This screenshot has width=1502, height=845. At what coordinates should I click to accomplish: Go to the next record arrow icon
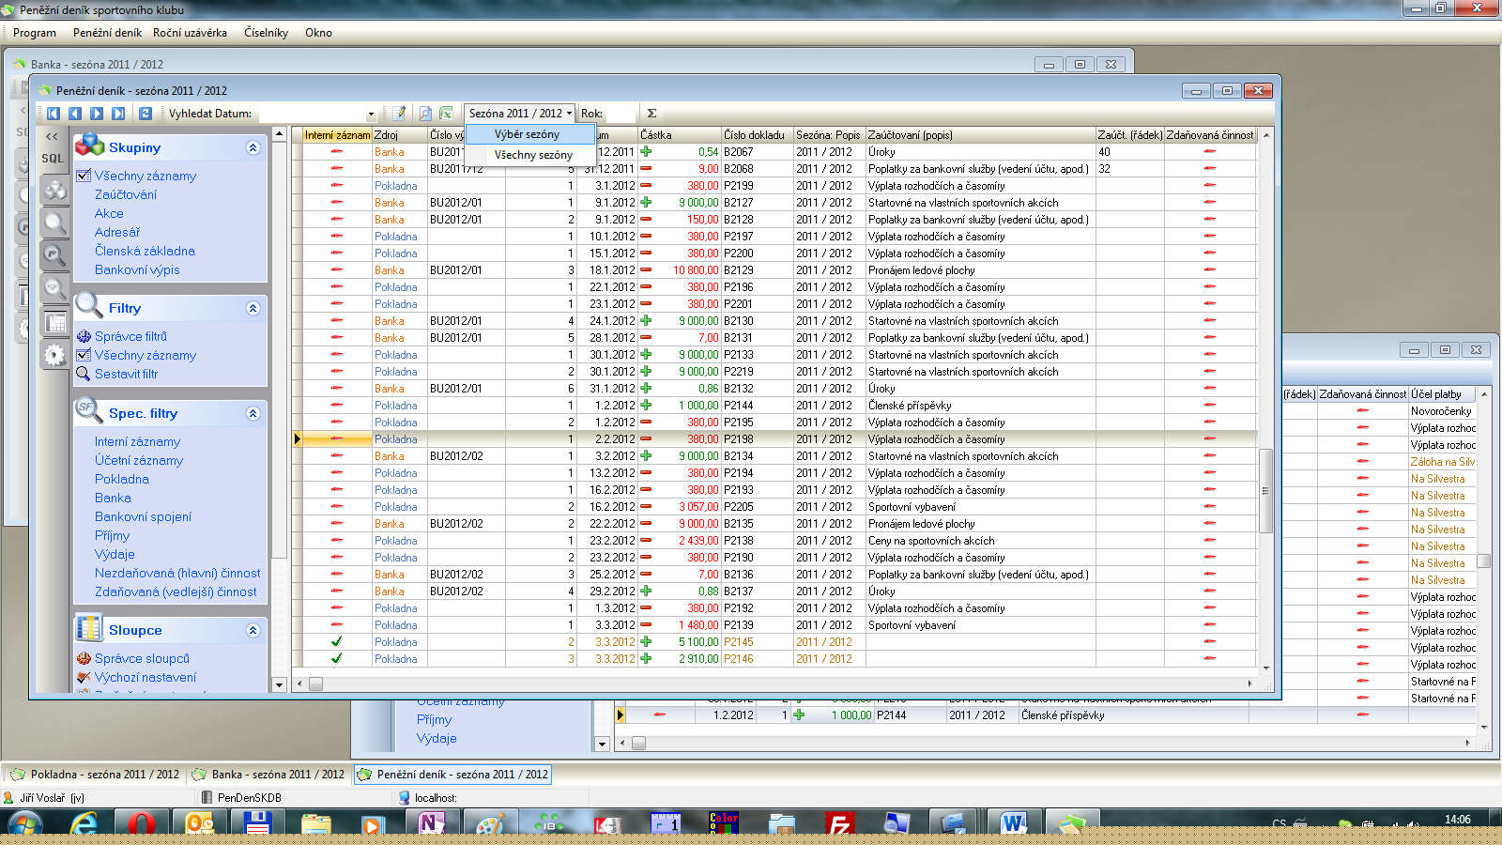(97, 114)
